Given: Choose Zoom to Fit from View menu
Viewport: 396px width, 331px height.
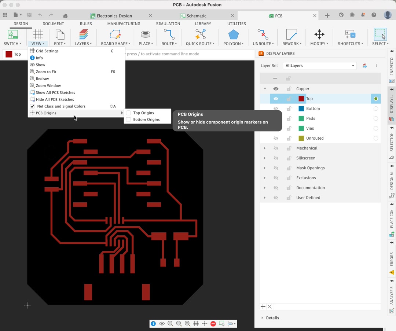Looking at the screenshot, I should (x=46, y=72).
